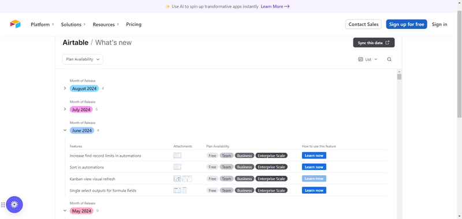Click the Team tag in Kanban view row
Viewport: 462px width, 219px height.
pyautogui.click(x=226, y=179)
